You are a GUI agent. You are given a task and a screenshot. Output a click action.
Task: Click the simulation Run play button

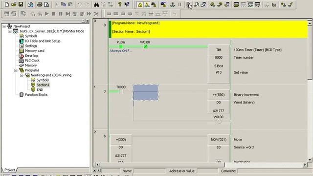coord(46,14)
